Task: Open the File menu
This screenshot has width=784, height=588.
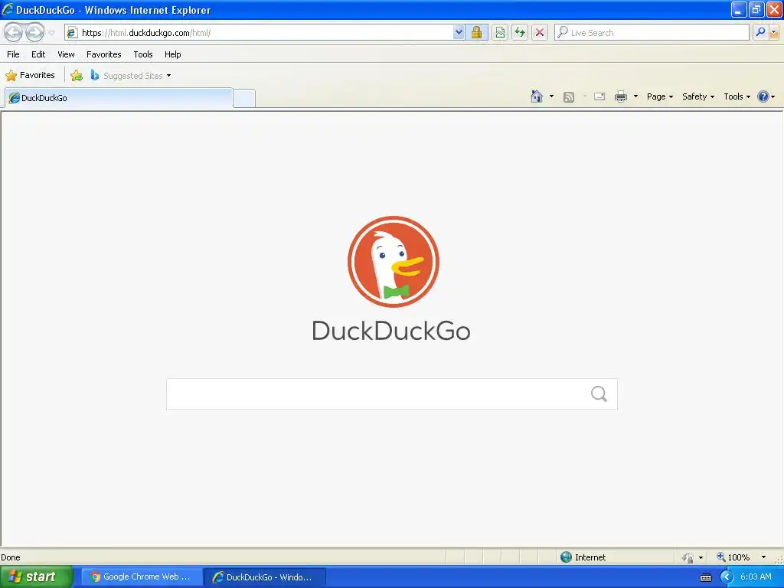Action: tap(14, 54)
